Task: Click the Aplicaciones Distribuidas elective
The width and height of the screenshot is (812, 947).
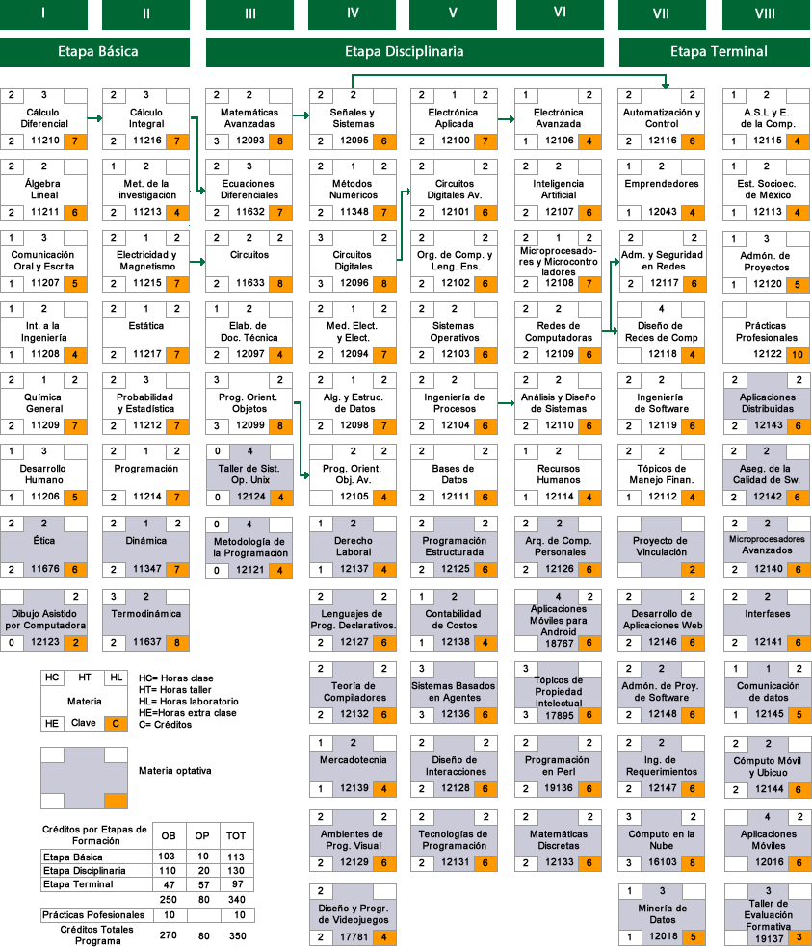Action: pyautogui.click(x=768, y=404)
